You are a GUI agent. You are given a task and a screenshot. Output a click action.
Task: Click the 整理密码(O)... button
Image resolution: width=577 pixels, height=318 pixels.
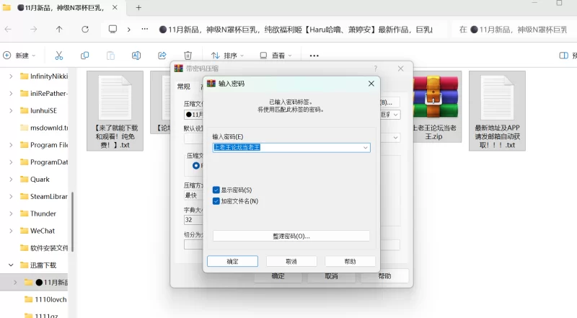click(291, 236)
